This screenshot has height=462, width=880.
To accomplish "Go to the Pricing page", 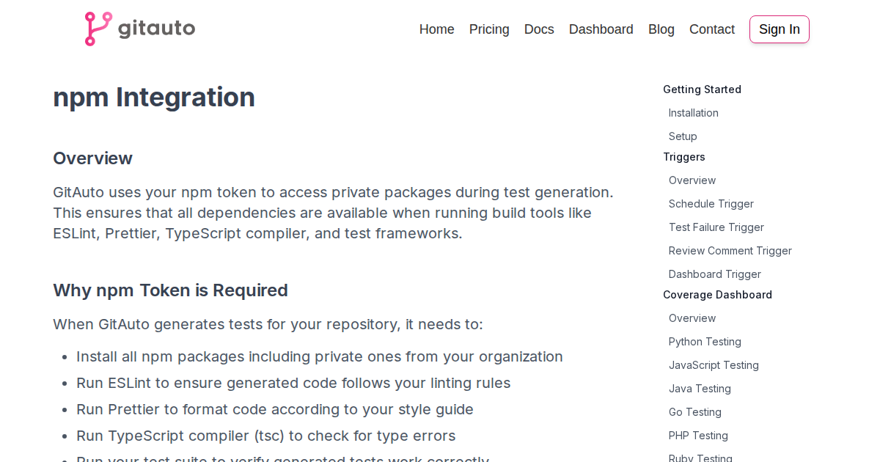I will [x=489, y=29].
